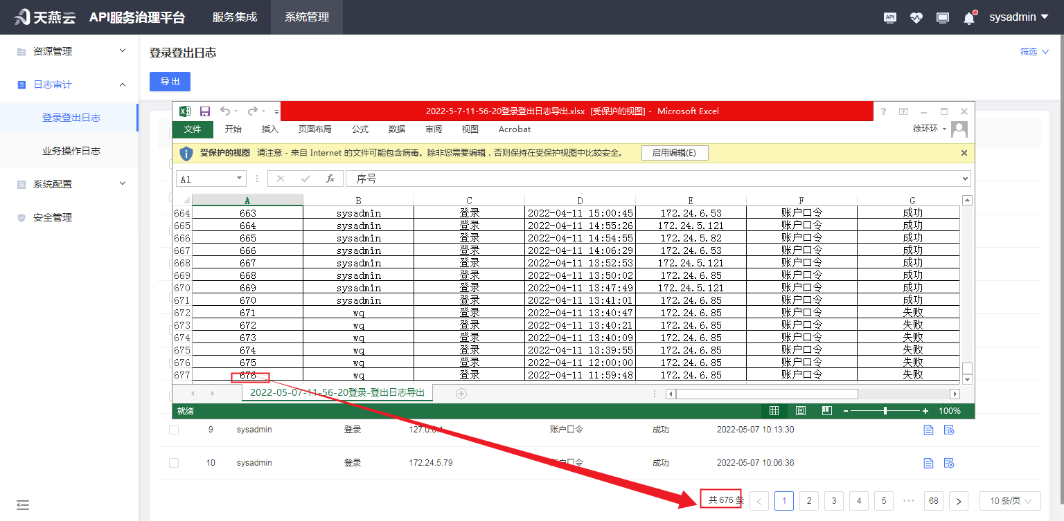1064x521 pixels.
Task: Click the Undo icon in Excel
Action: coord(226,111)
